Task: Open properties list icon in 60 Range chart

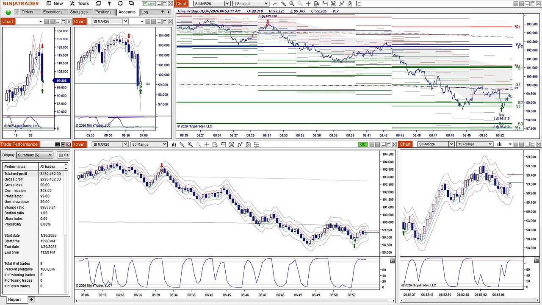Action: pyautogui.click(x=256, y=144)
